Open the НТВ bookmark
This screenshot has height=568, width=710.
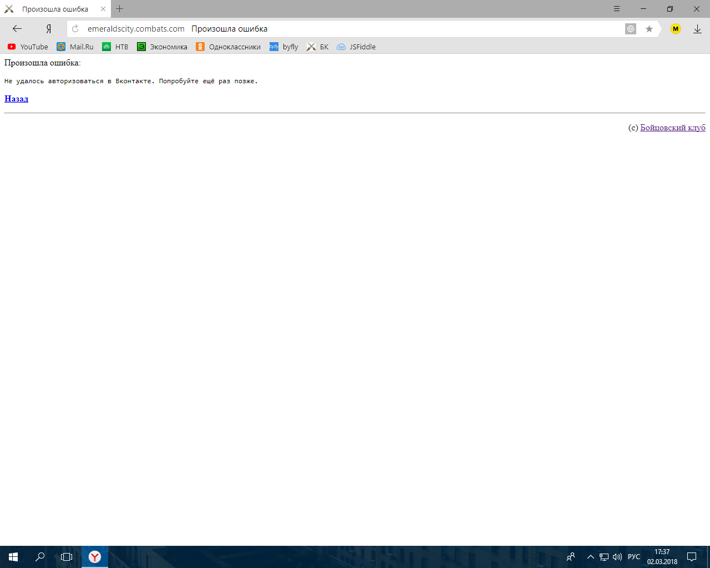[115, 47]
